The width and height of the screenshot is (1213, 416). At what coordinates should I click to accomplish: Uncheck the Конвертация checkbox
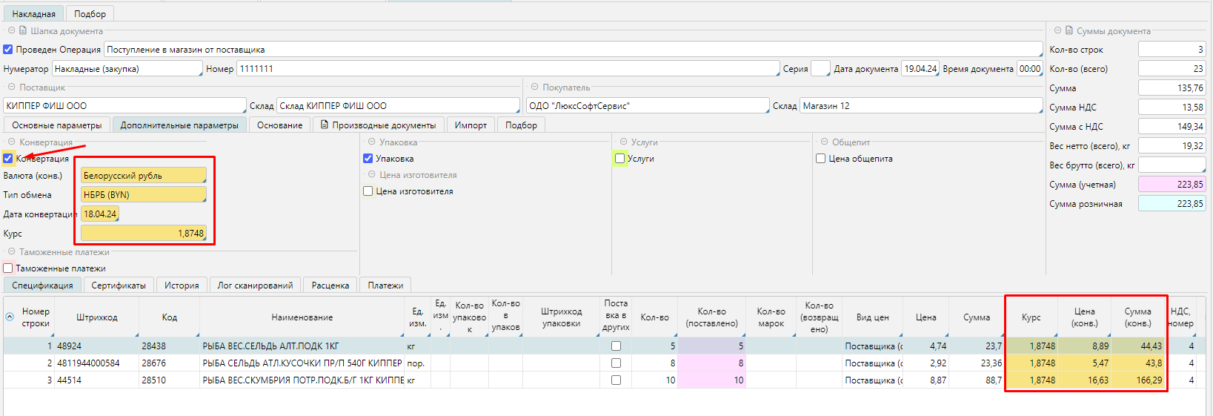click(x=8, y=159)
